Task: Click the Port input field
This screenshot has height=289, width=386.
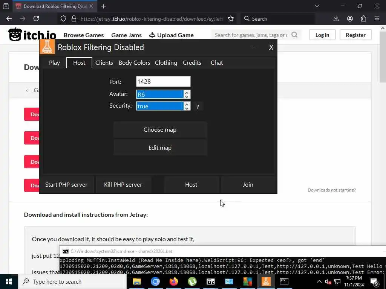Action: [x=163, y=81]
